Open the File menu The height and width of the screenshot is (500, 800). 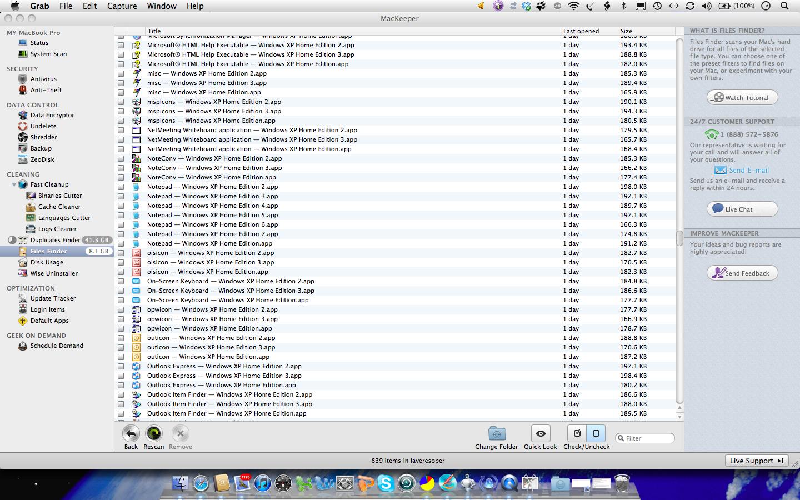(66, 6)
